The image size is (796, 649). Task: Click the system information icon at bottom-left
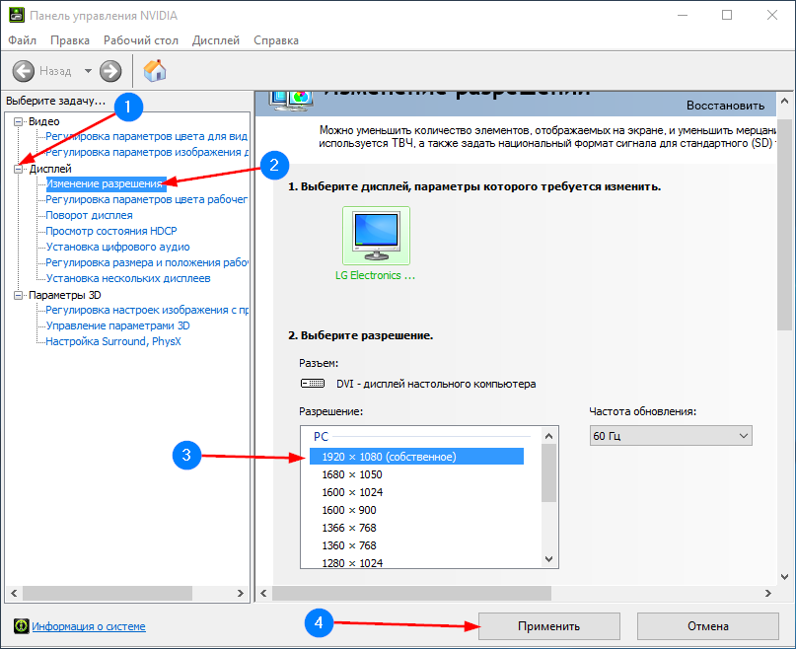coord(21,626)
